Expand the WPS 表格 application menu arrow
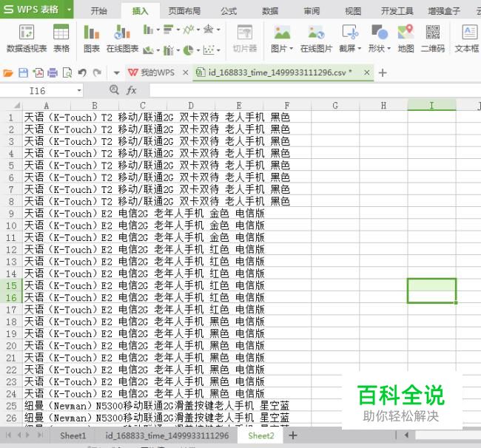 (70, 10)
